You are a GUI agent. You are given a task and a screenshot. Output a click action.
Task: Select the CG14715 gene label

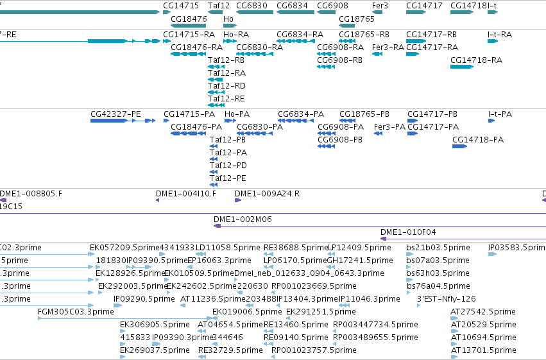coord(181,6)
